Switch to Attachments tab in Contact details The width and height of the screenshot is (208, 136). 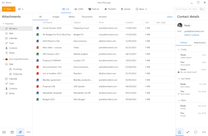click(200, 43)
